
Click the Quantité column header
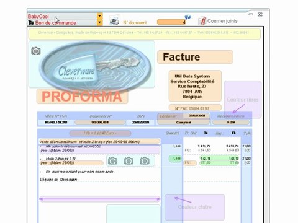(x=173, y=133)
